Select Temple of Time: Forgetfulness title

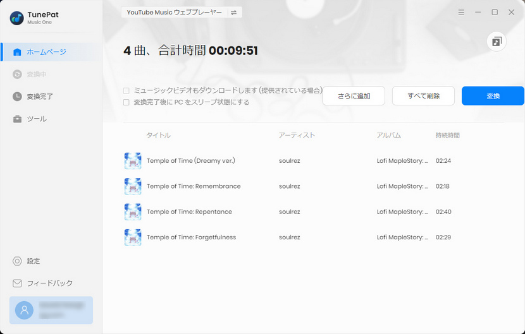pos(191,237)
